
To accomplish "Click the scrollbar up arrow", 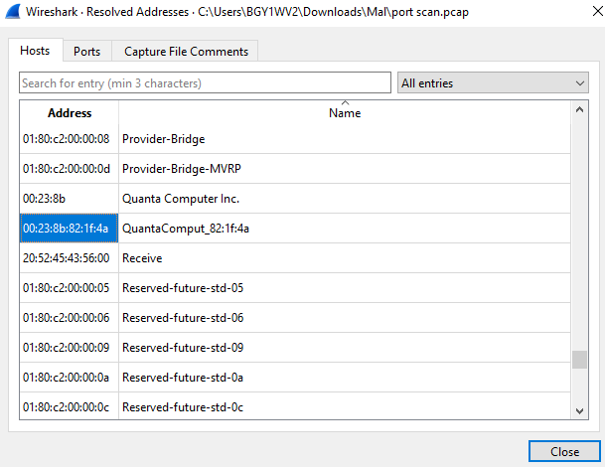I will click(x=579, y=110).
